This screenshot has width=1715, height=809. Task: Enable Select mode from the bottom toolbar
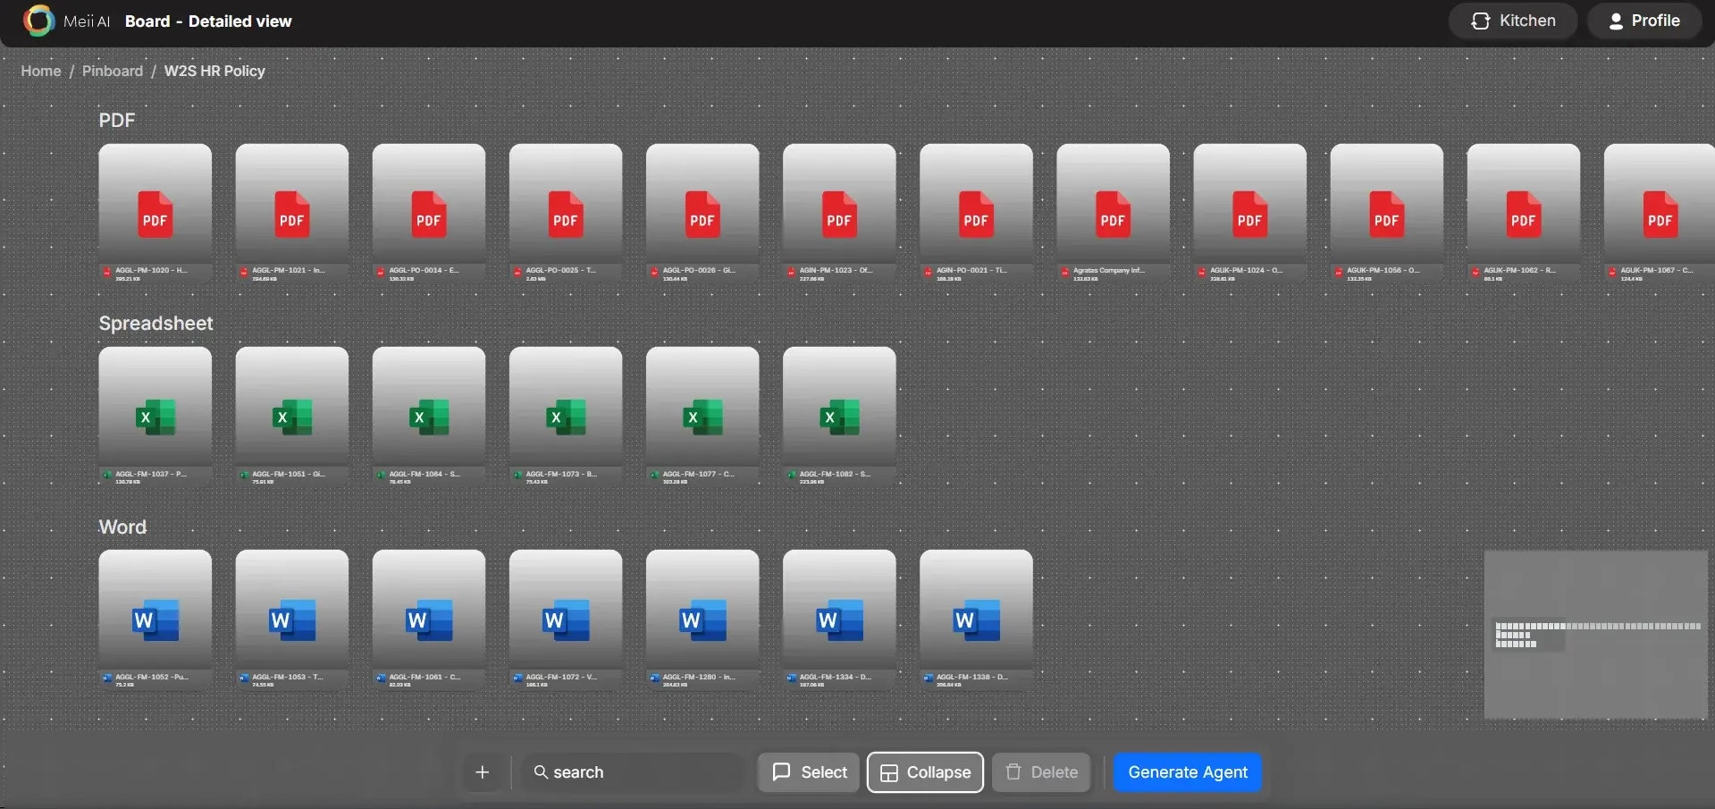pyautogui.click(x=807, y=771)
